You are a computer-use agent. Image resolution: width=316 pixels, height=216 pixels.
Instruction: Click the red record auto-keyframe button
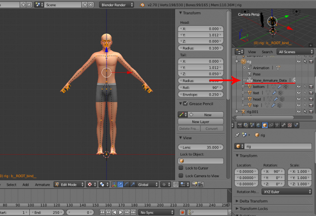click(182, 212)
